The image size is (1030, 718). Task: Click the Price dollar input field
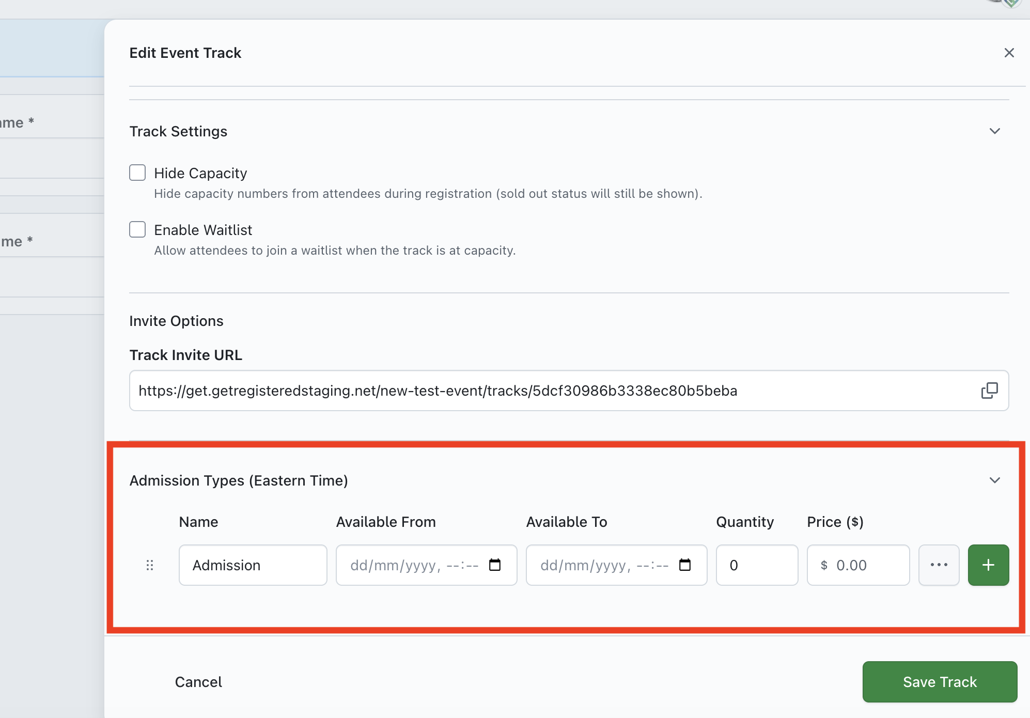coord(868,565)
